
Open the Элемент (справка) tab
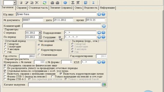click(x=61, y=8)
